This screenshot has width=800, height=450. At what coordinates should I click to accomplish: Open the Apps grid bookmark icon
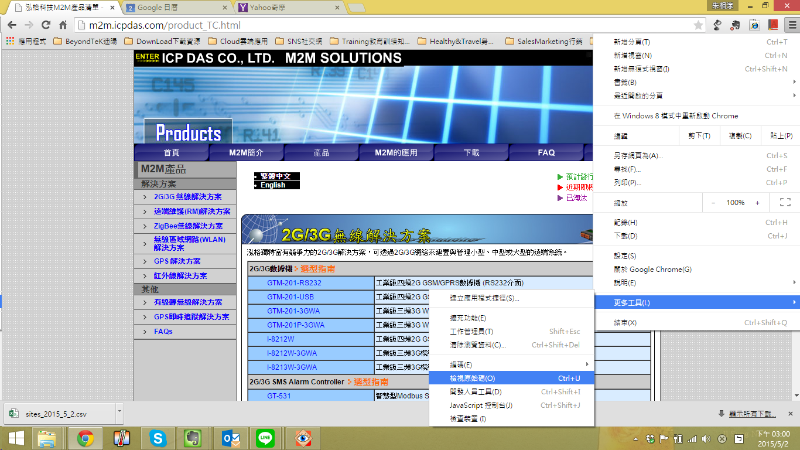[x=10, y=41]
